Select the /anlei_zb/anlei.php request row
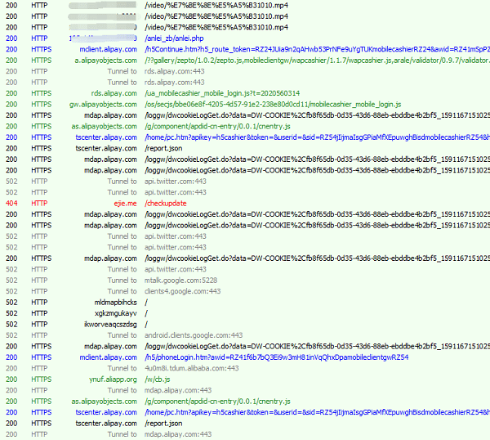The width and height of the screenshot is (490, 440). pyautogui.click(x=245, y=38)
